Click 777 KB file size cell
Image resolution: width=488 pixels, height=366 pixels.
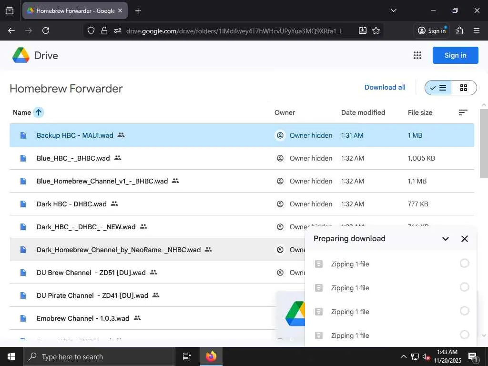tap(418, 204)
